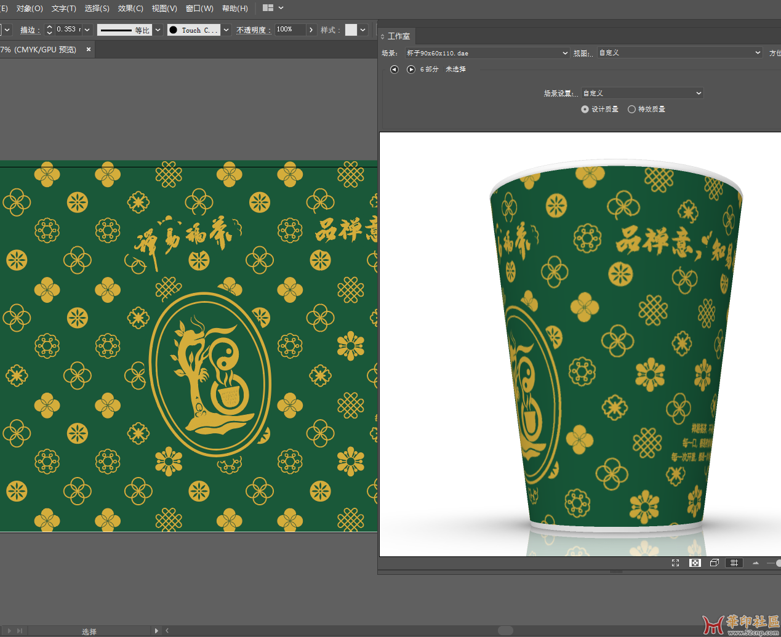Click the small mountain zoom-out icon

756,563
